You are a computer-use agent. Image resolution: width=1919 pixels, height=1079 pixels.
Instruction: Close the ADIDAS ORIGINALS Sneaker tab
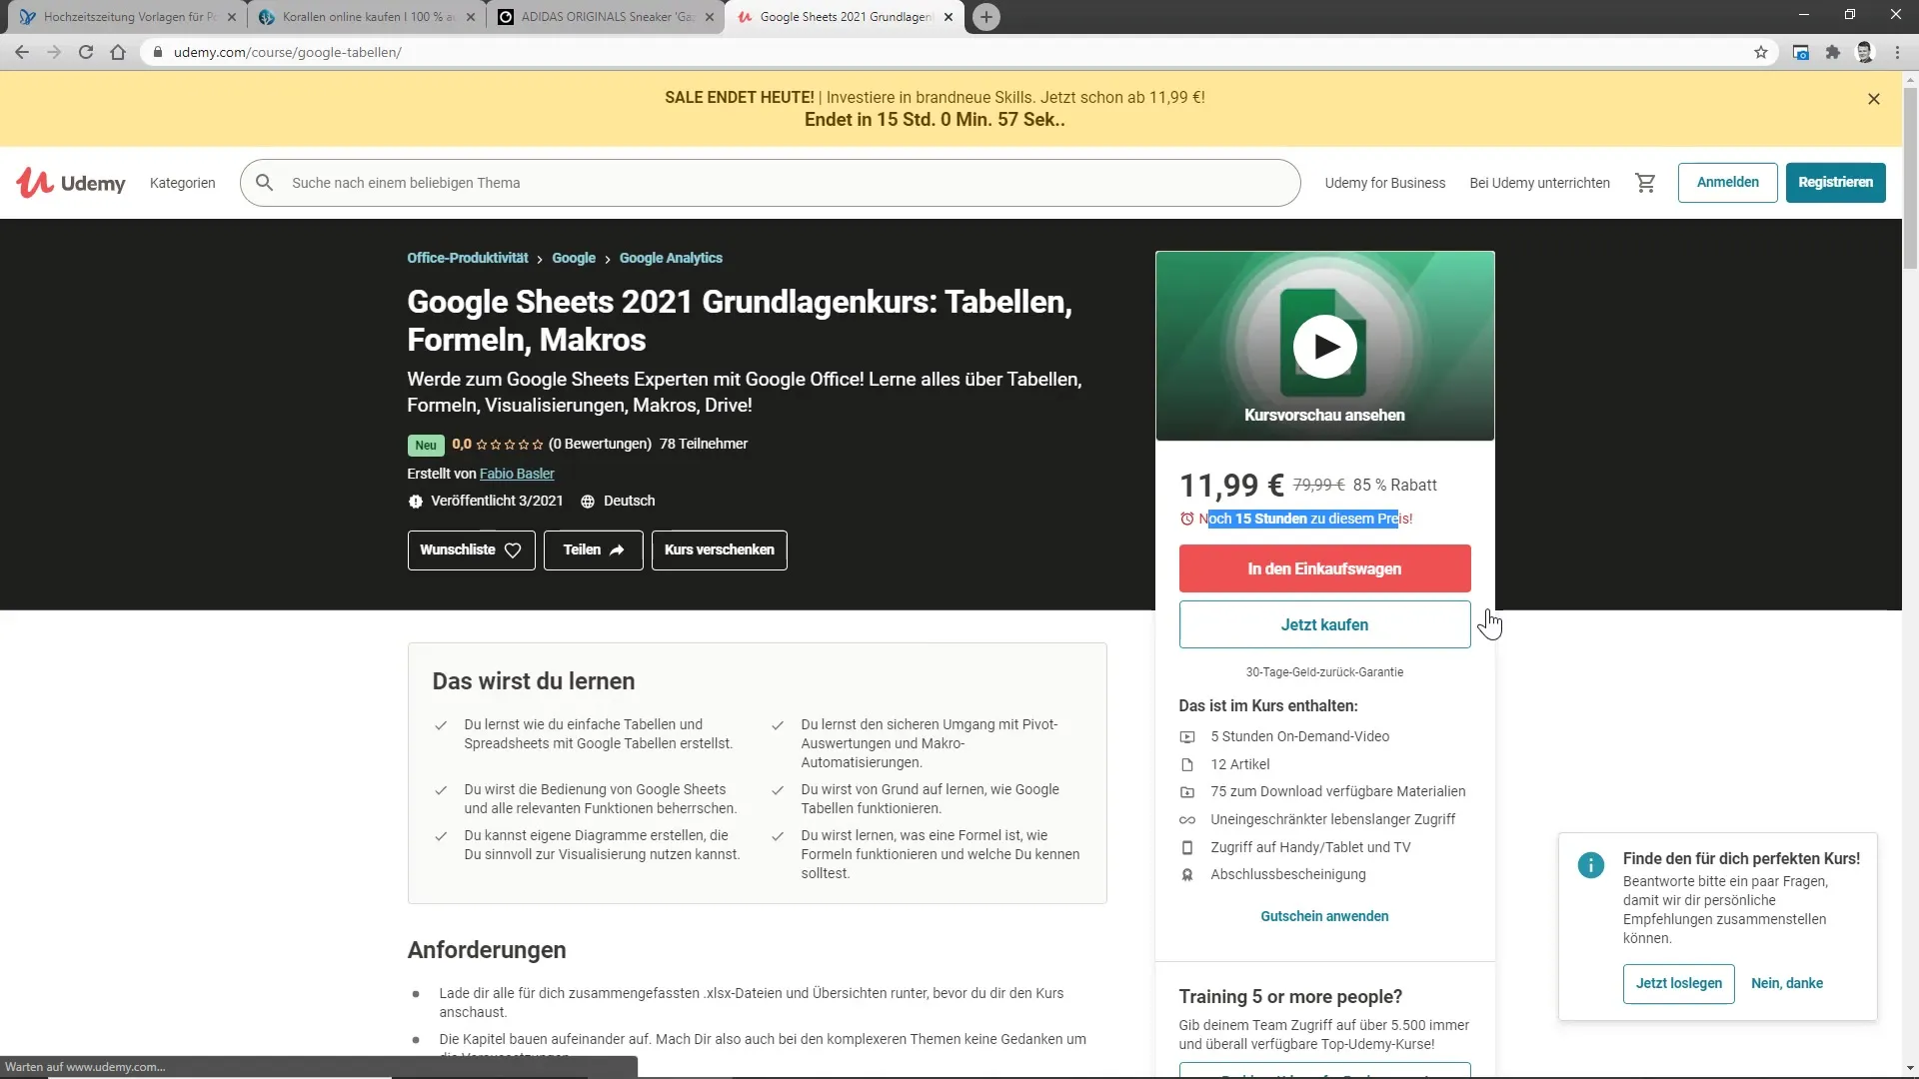(710, 17)
